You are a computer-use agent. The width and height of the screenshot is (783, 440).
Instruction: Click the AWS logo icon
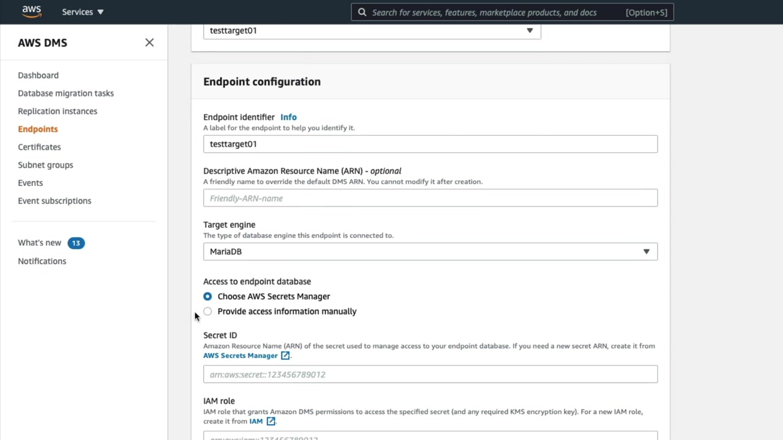point(31,12)
